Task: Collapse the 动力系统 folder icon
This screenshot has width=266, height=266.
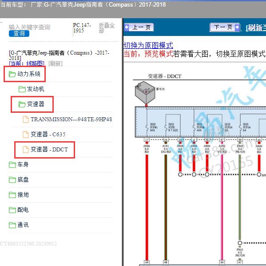Action: (x=12, y=74)
